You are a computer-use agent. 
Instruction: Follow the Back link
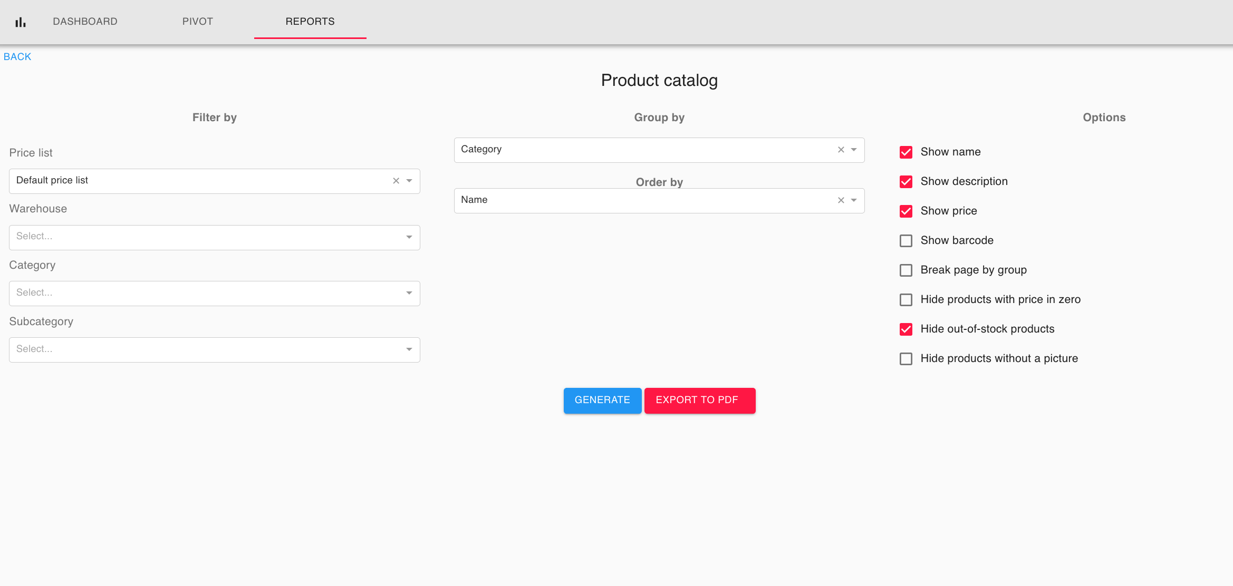[x=17, y=57]
